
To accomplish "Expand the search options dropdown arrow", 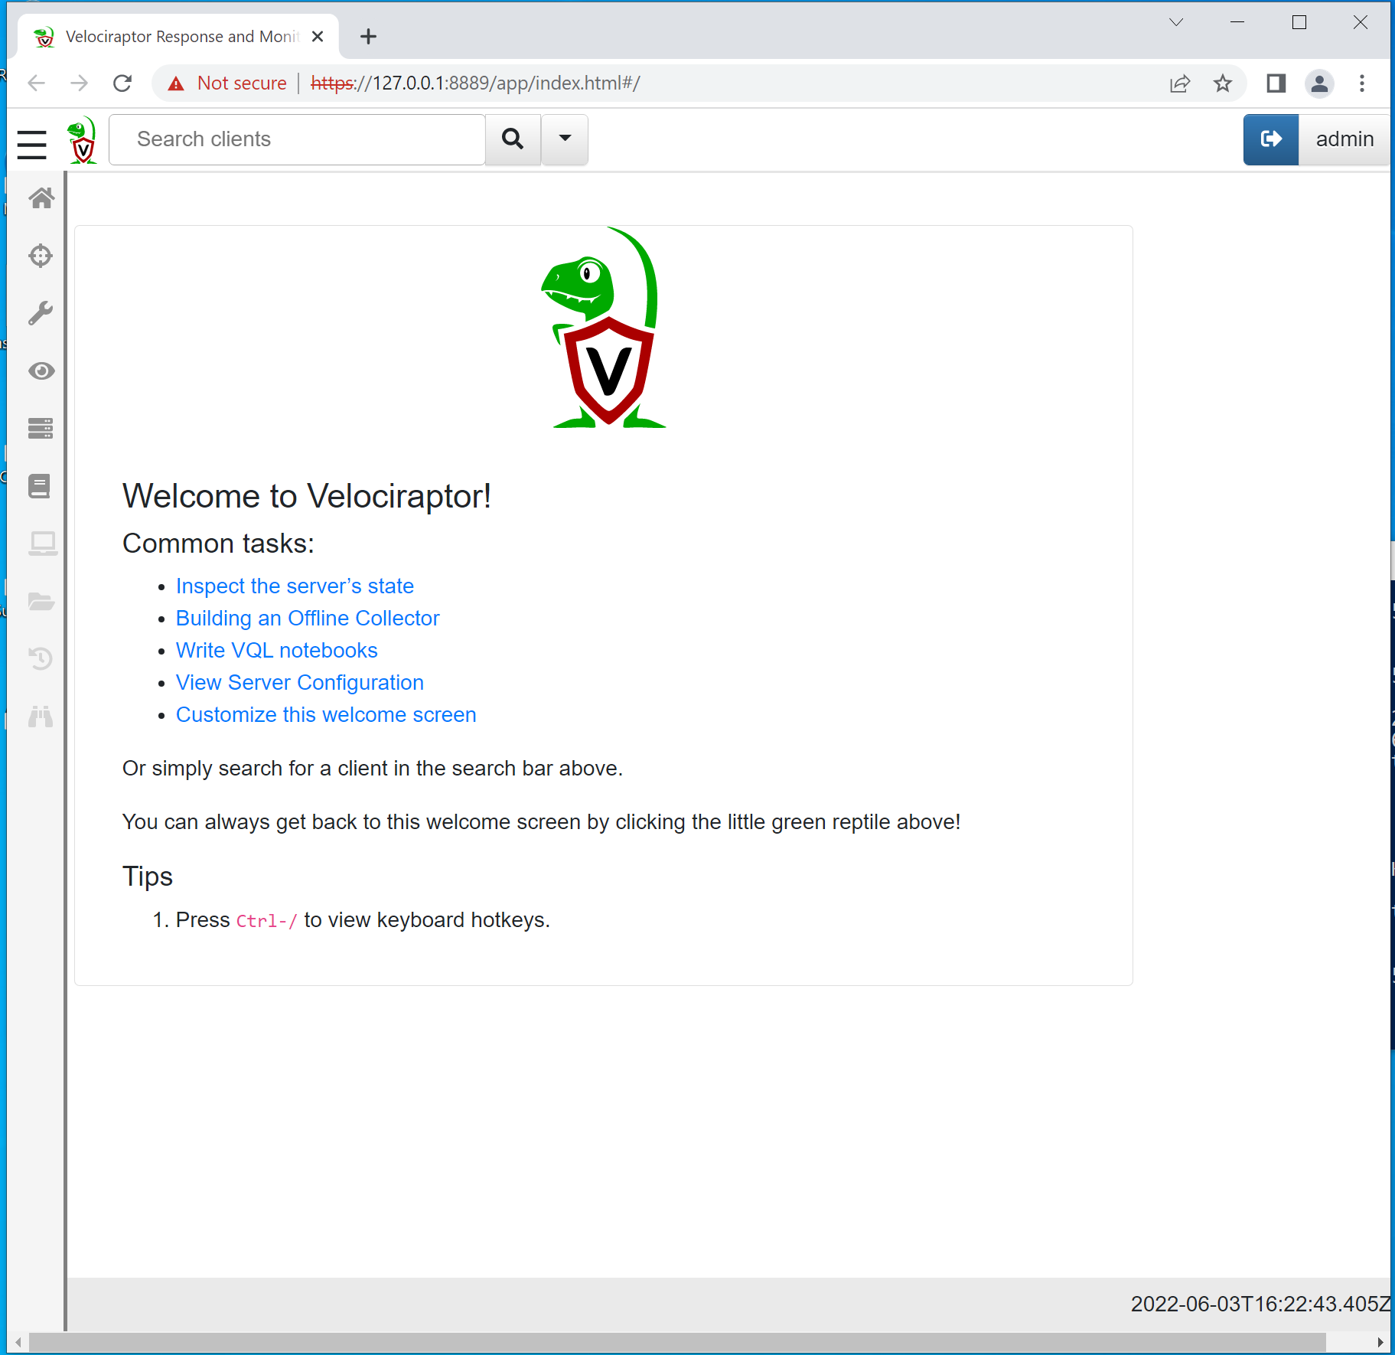I will click(x=565, y=139).
